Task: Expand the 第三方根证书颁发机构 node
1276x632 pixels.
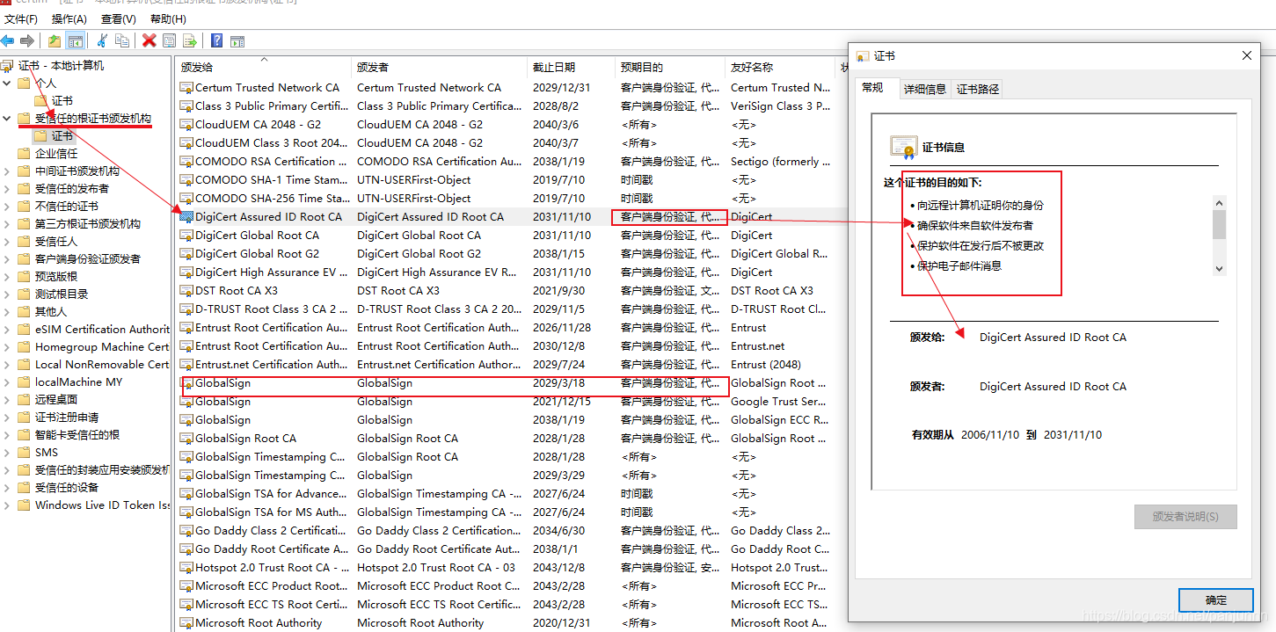Action: pos(7,224)
